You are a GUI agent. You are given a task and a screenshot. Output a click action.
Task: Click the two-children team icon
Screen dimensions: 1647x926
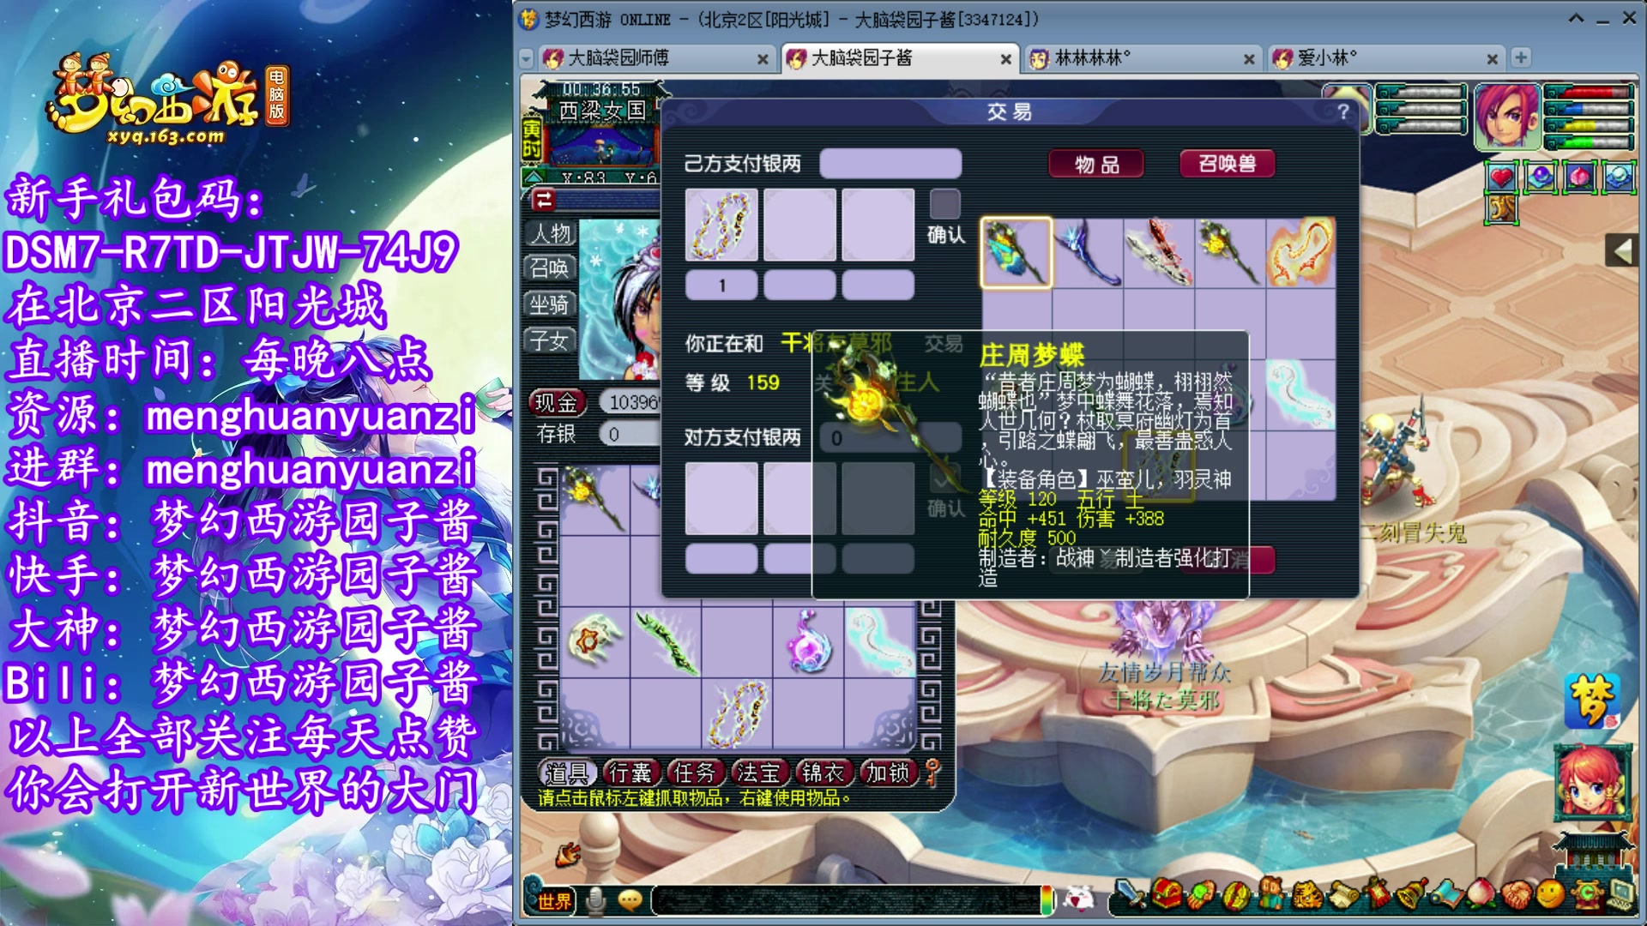click(x=1271, y=894)
